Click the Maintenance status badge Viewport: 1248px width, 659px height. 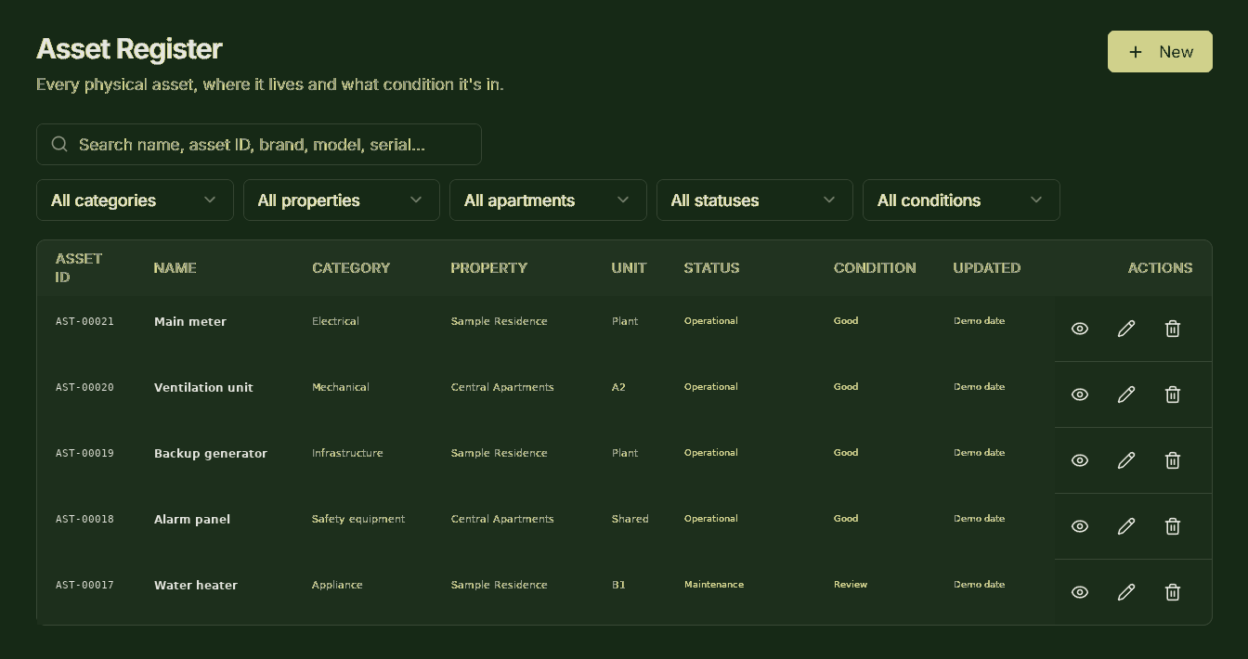coord(714,585)
